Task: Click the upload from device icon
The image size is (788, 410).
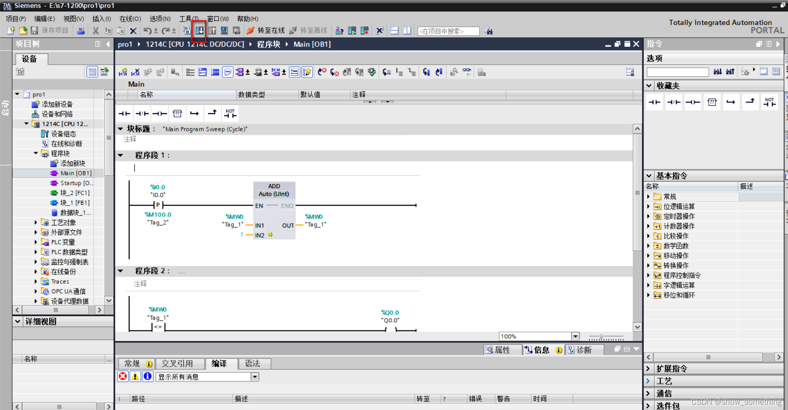Action: point(212,31)
